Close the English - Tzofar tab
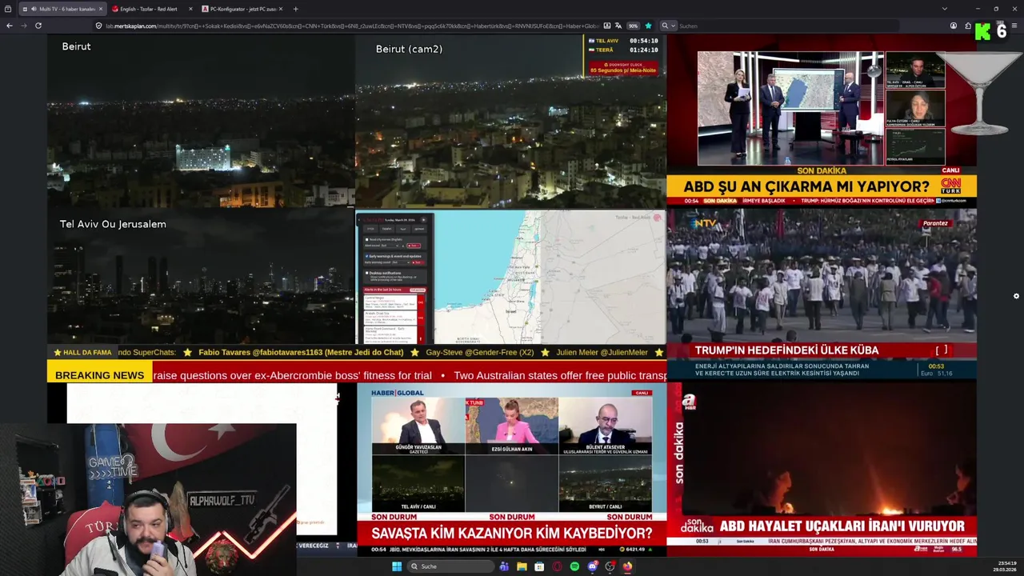 190,9
